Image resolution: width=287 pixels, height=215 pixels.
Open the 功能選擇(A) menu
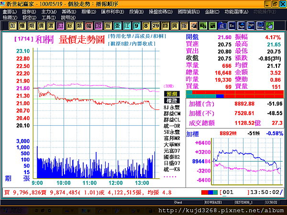click(236, 12)
